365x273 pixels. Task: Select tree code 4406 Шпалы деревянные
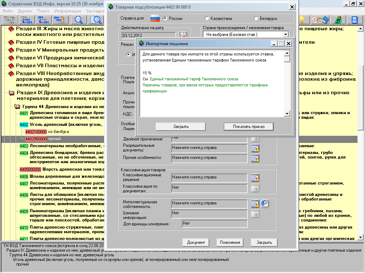coord(24,177)
